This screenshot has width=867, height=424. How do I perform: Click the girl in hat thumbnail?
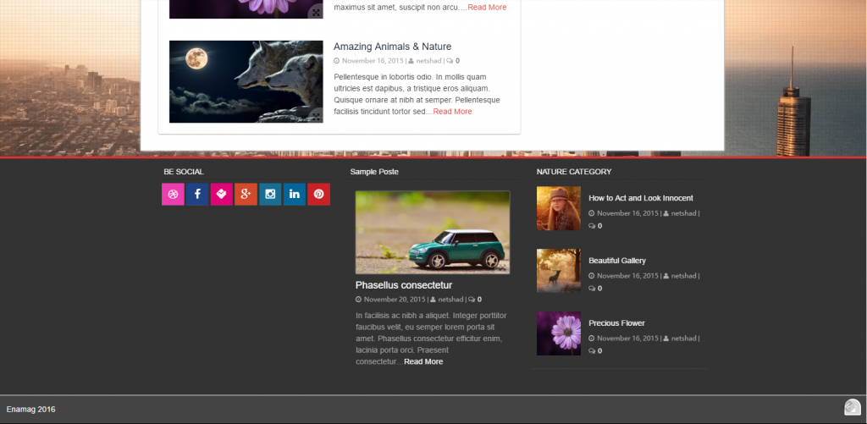558,208
